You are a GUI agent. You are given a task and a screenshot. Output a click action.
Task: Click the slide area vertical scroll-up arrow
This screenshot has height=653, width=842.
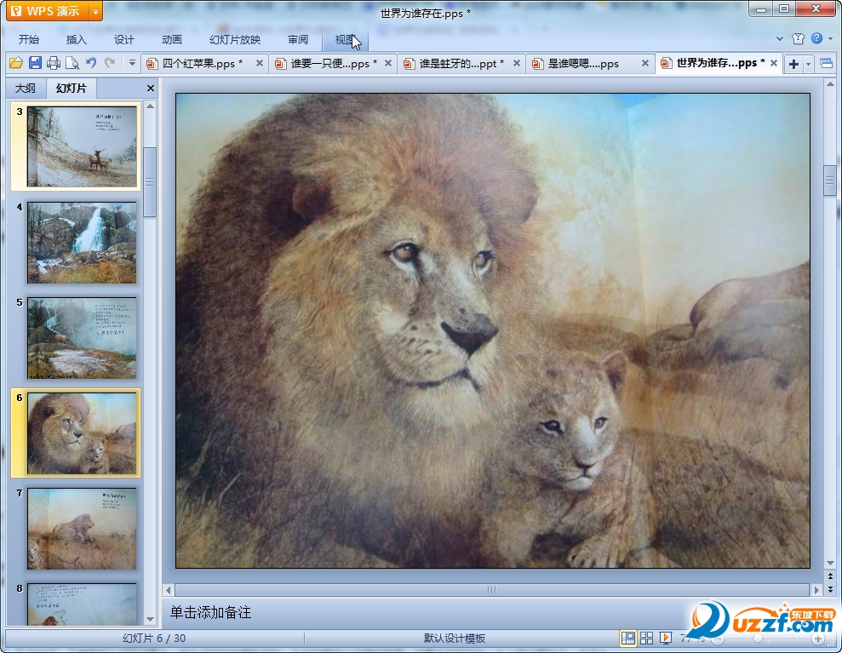pyautogui.click(x=830, y=85)
